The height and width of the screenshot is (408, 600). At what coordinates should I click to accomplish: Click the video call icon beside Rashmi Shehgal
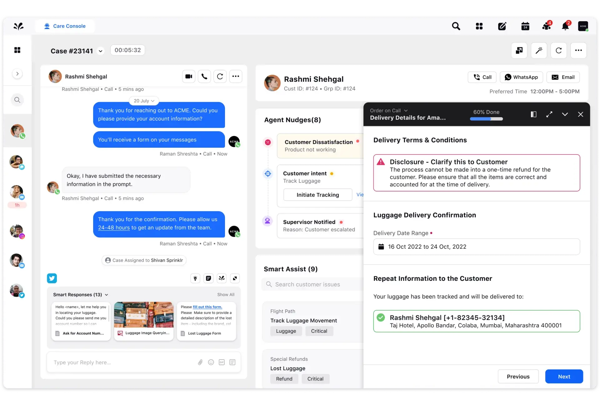(x=188, y=76)
